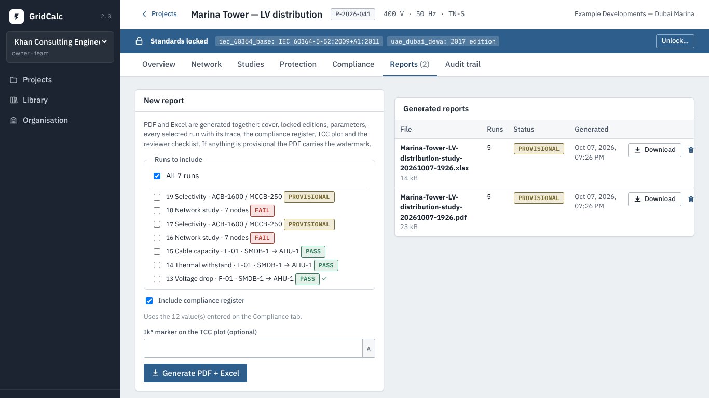This screenshot has width=709, height=398.
Task: Click the GridCalc lightning logo icon
Action: coord(17,17)
